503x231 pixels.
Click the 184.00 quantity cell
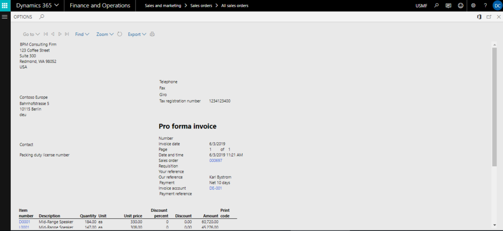[90, 222]
